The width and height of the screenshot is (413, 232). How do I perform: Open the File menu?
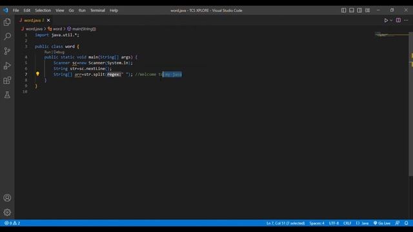click(x=15, y=10)
